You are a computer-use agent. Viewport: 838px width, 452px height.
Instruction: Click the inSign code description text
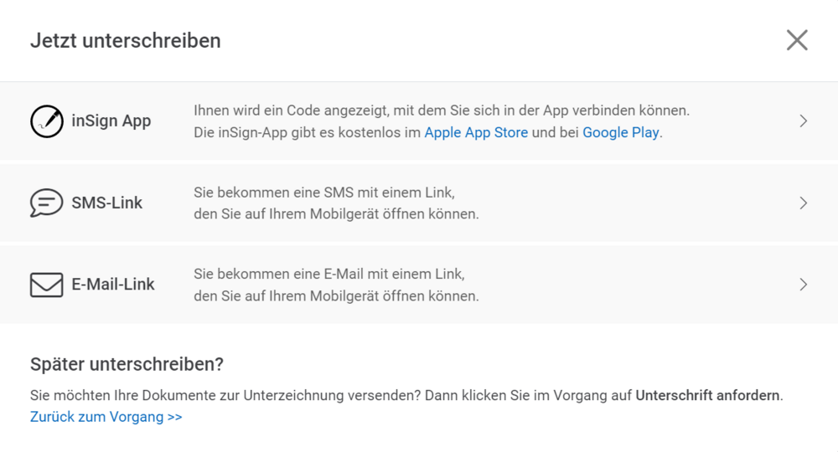coord(442,110)
